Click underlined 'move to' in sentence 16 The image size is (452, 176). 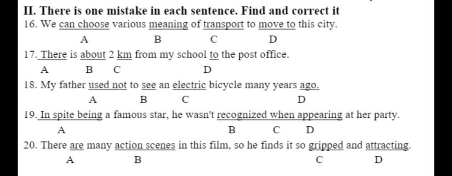pos(277,25)
